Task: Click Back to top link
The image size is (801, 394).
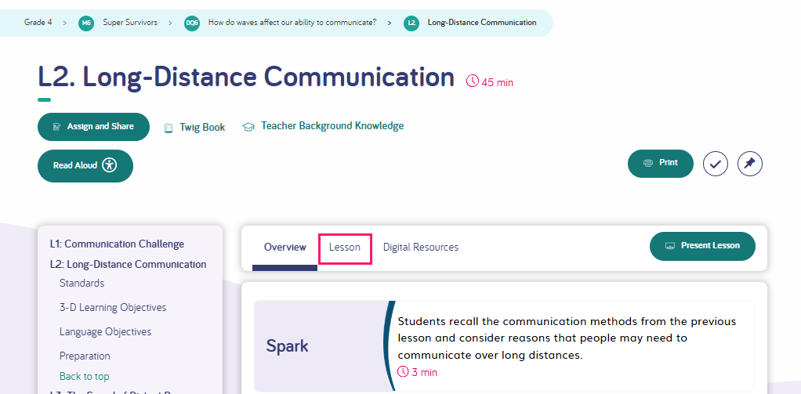Action: [85, 377]
